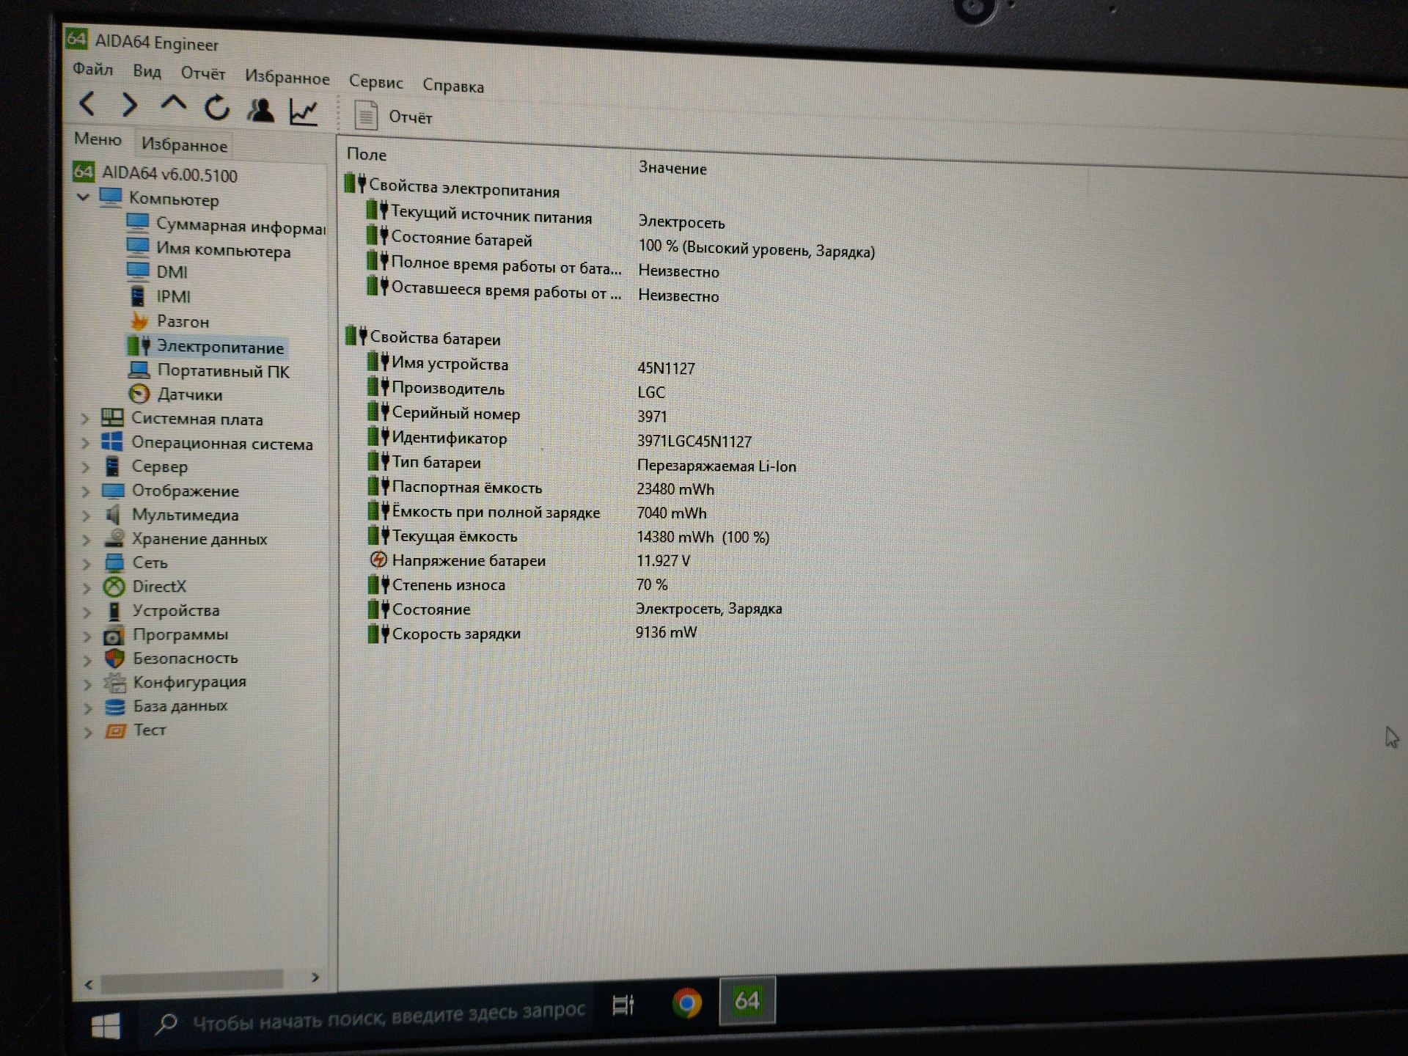Select AIDA64 v6.00.5100 root icon

83,172
